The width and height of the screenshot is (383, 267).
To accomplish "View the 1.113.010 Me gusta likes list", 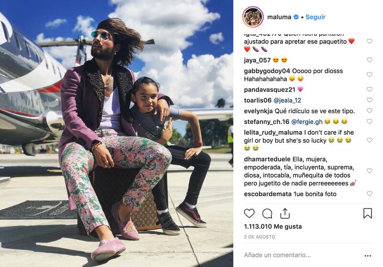I will point(273,226).
